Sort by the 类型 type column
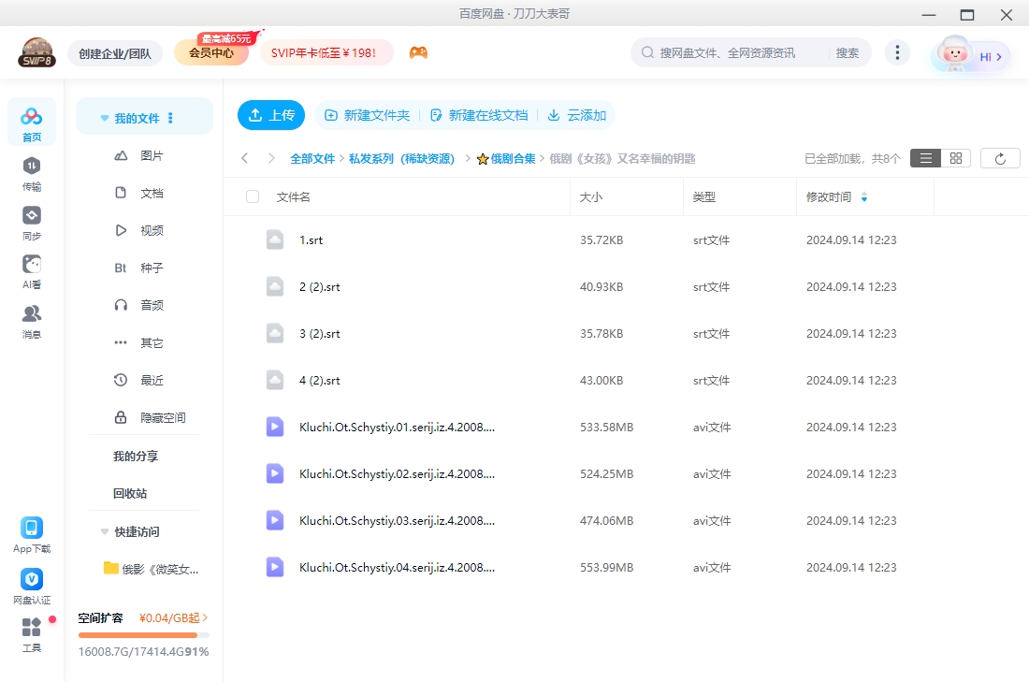 (x=704, y=196)
